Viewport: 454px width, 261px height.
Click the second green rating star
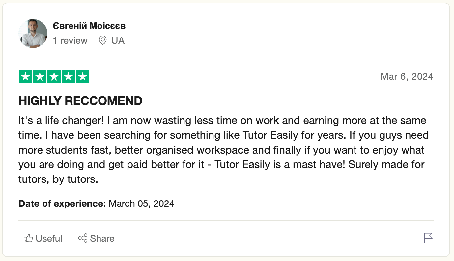coord(40,77)
